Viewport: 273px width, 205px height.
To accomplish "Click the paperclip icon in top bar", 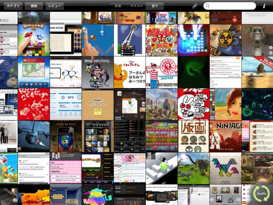I will click(195, 6).
